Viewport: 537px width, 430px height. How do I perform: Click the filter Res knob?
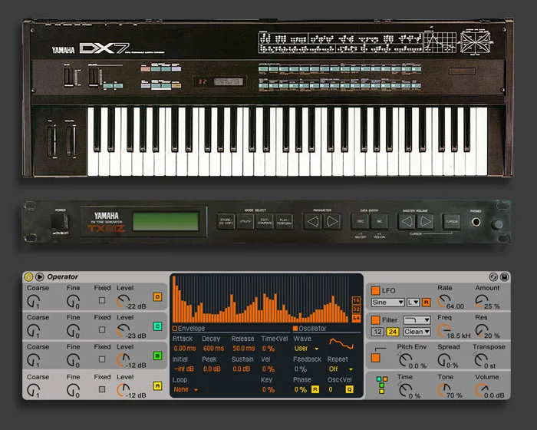pyautogui.click(x=482, y=330)
